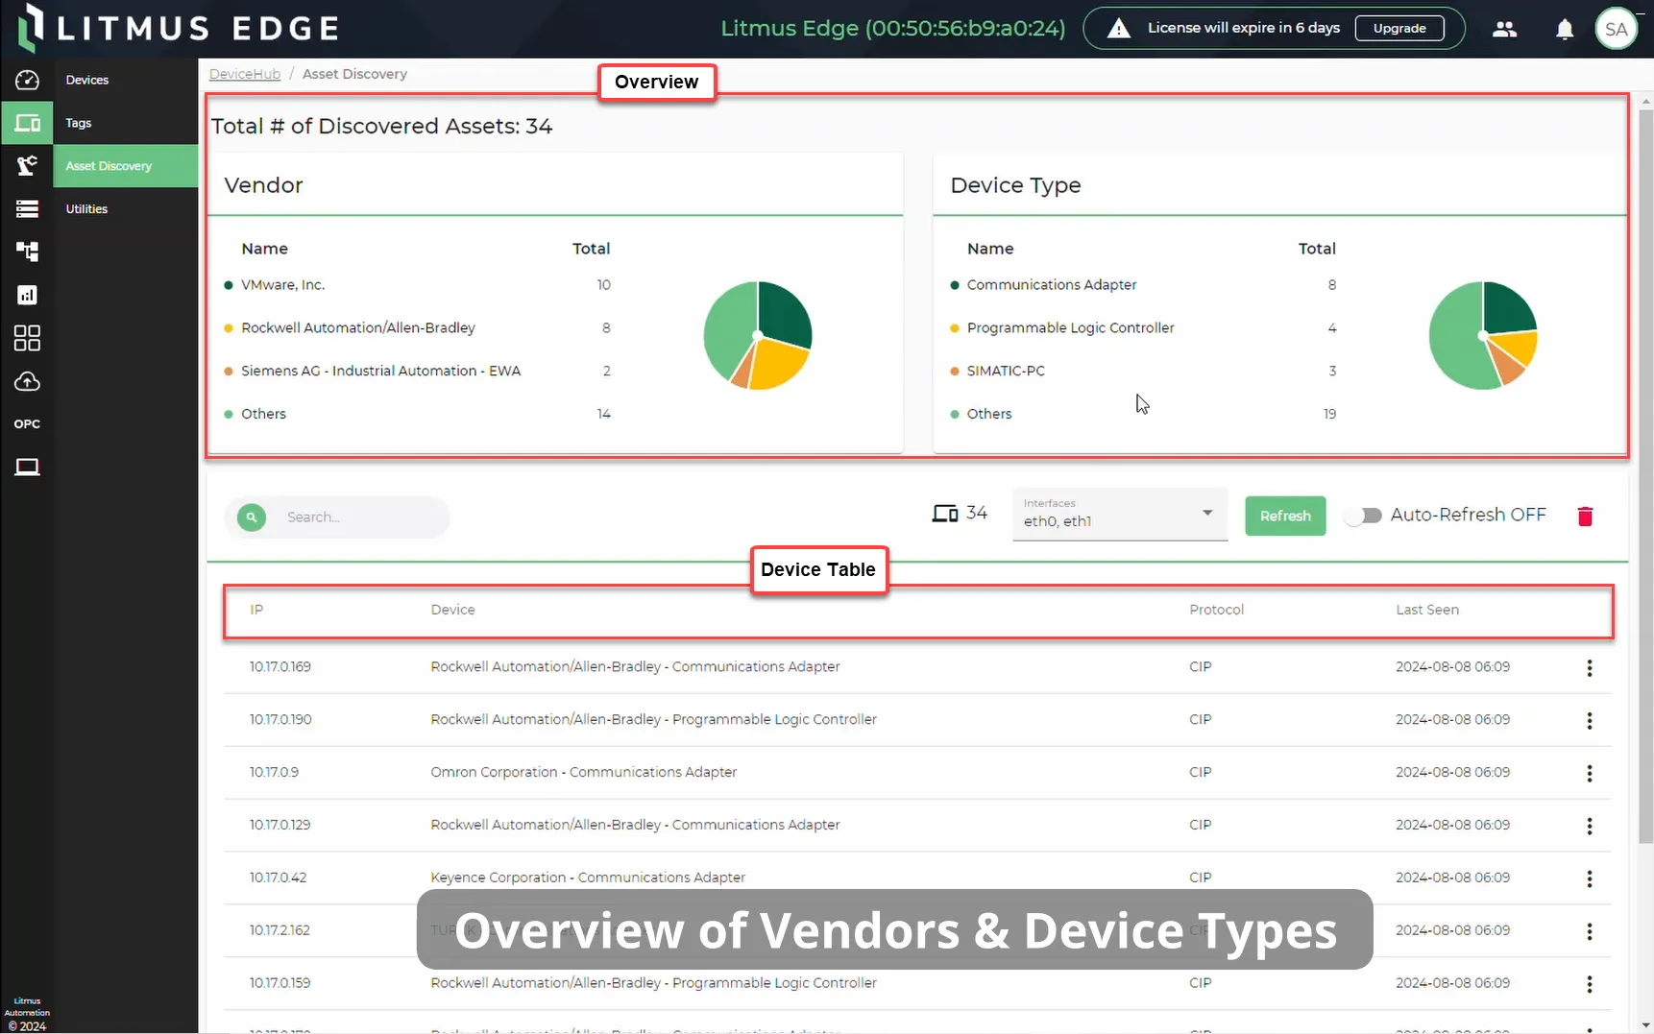1654x1034 pixels.
Task: Select the DeviceHub devices icon in sidebar
Action: click(x=27, y=123)
